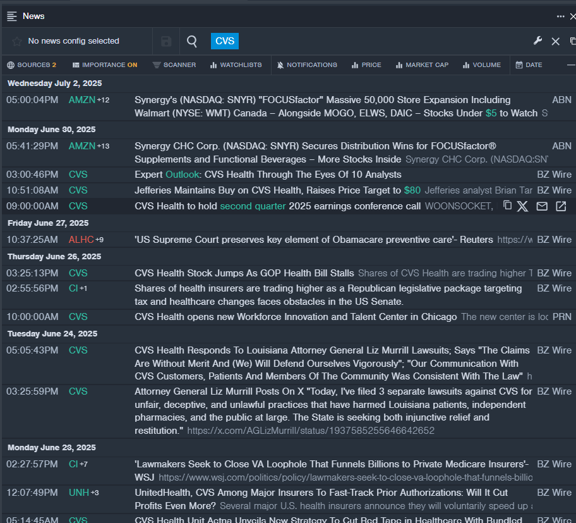The image size is (576, 523).
Task: Click the PRN source label
Action: (561, 317)
